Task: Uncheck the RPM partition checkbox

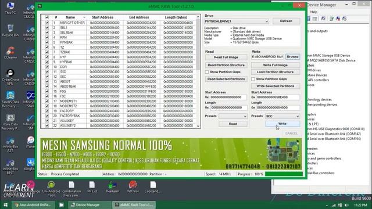Action: (x=46, y=37)
